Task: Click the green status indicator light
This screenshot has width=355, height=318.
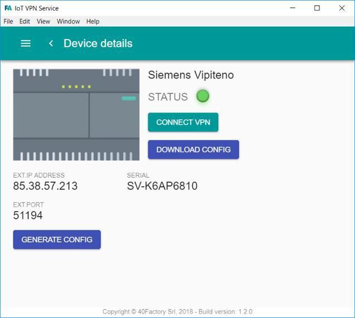Action: pyautogui.click(x=203, y=96)
